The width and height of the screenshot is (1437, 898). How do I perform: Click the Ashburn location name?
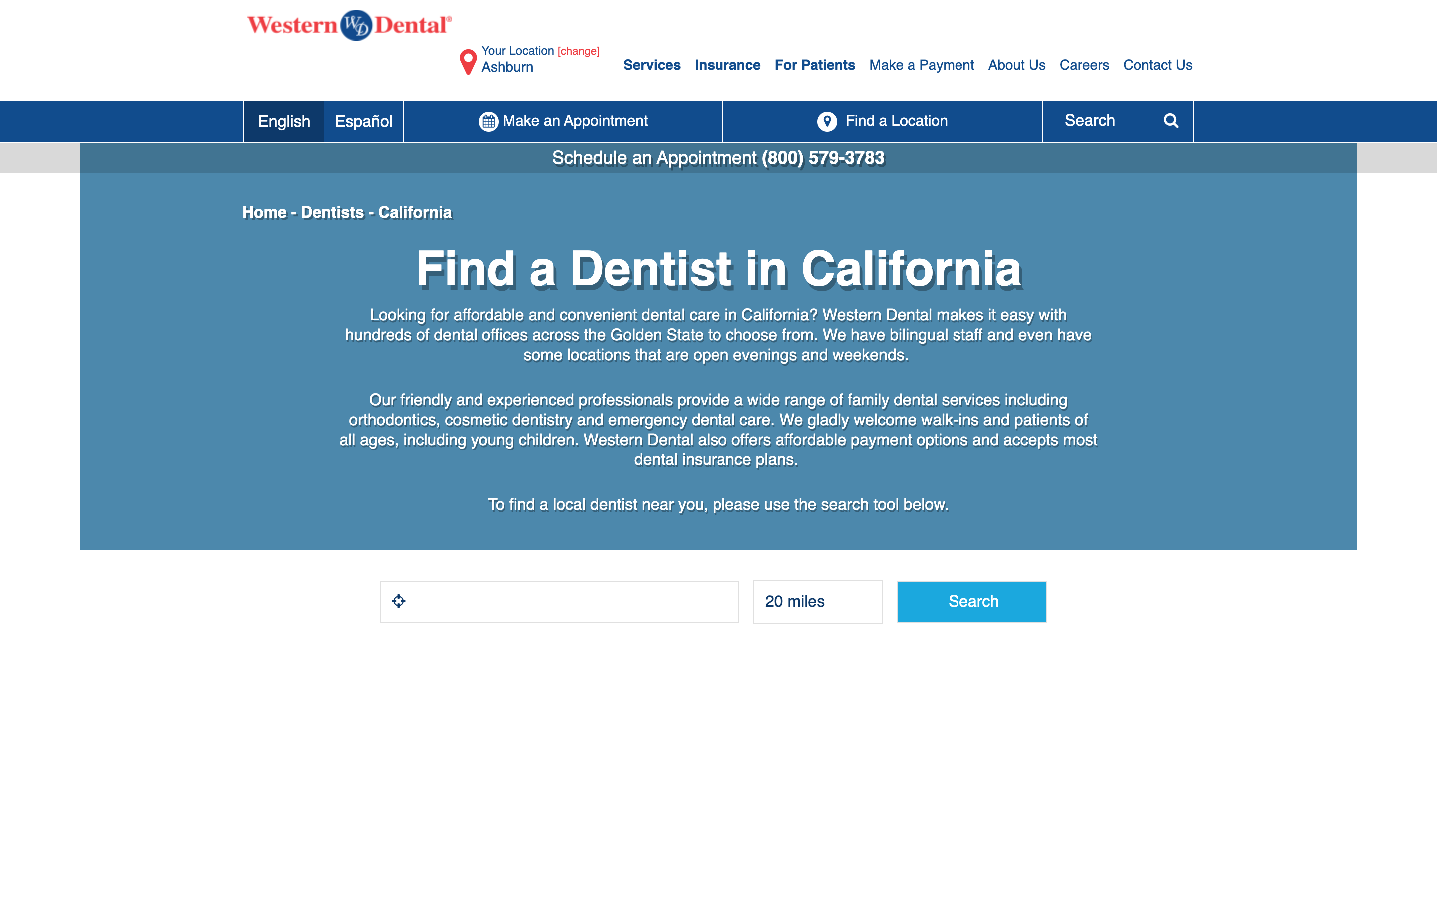(x=507, y=68)
